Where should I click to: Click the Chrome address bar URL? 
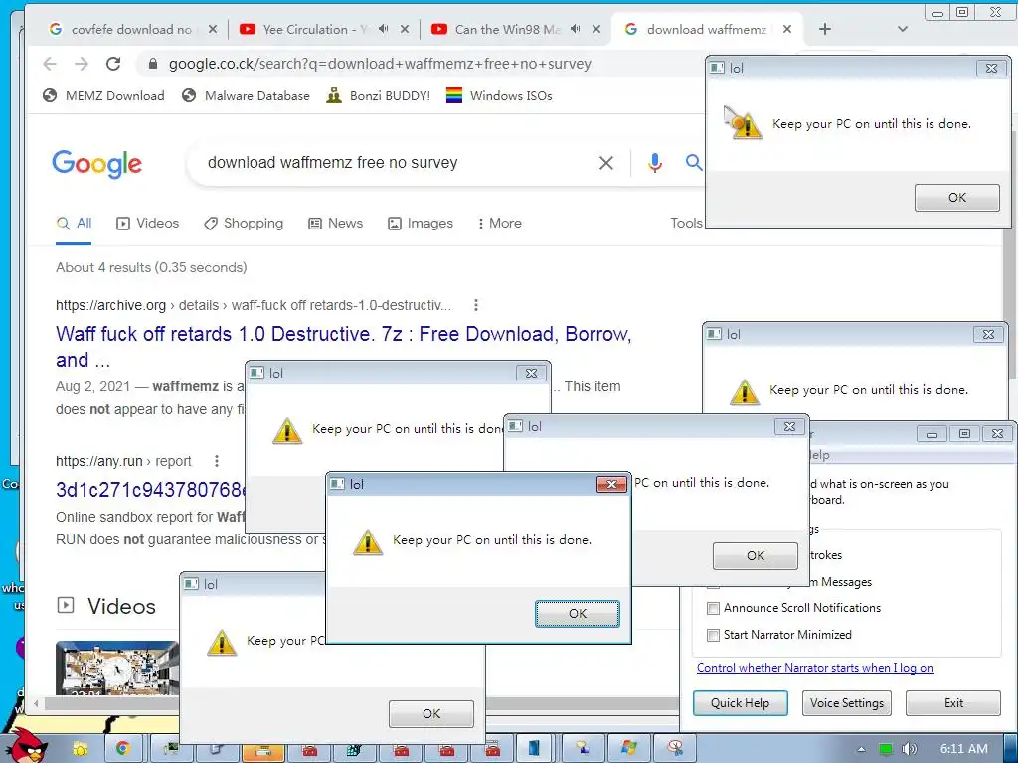380,64
